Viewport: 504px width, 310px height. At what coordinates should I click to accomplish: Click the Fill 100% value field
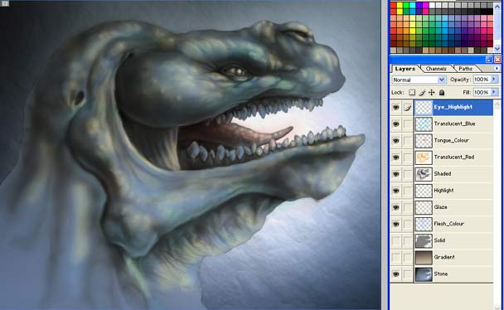(482, 93)
